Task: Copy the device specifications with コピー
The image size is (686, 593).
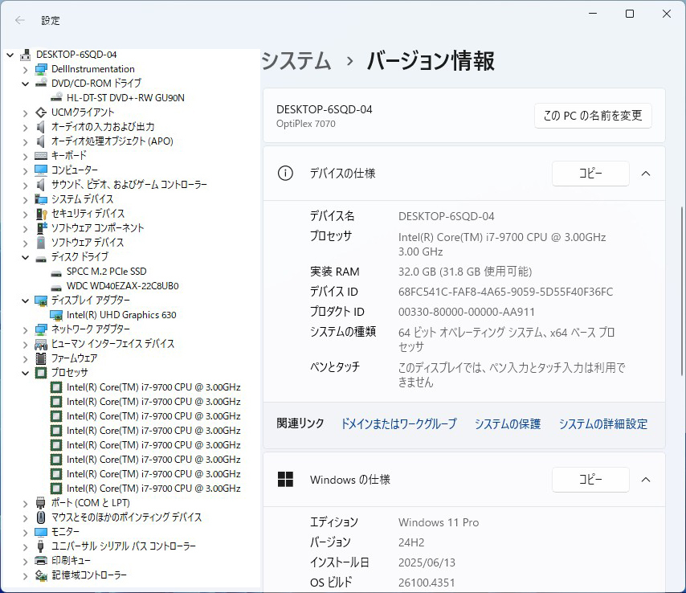Action: 590,174
